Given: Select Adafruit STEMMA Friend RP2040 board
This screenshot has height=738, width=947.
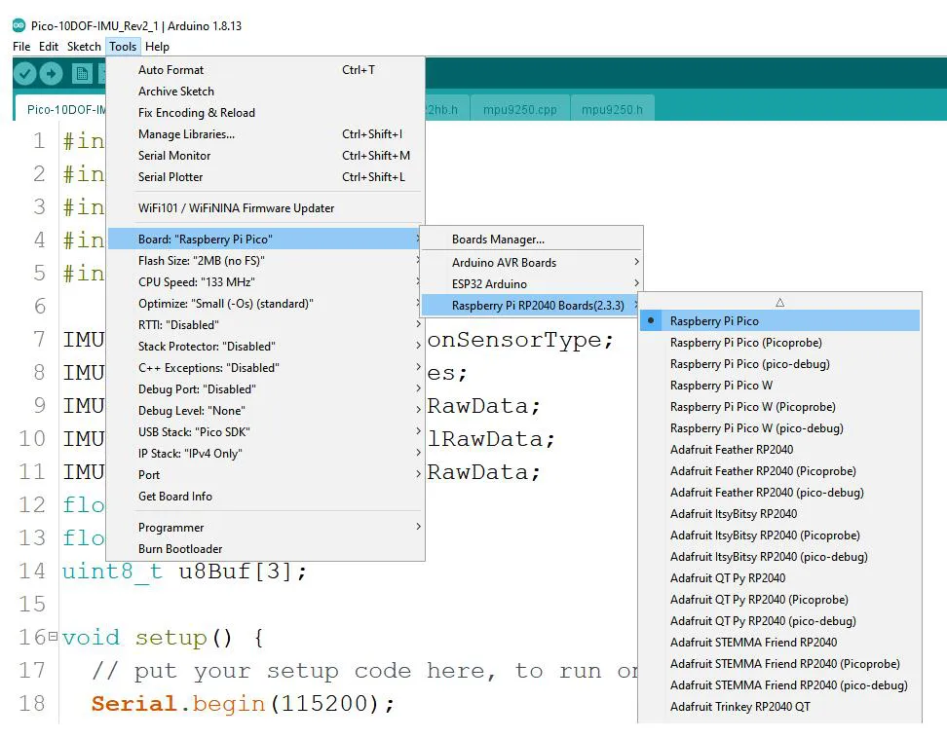Looking at the screenshot, I should point(779,642).
